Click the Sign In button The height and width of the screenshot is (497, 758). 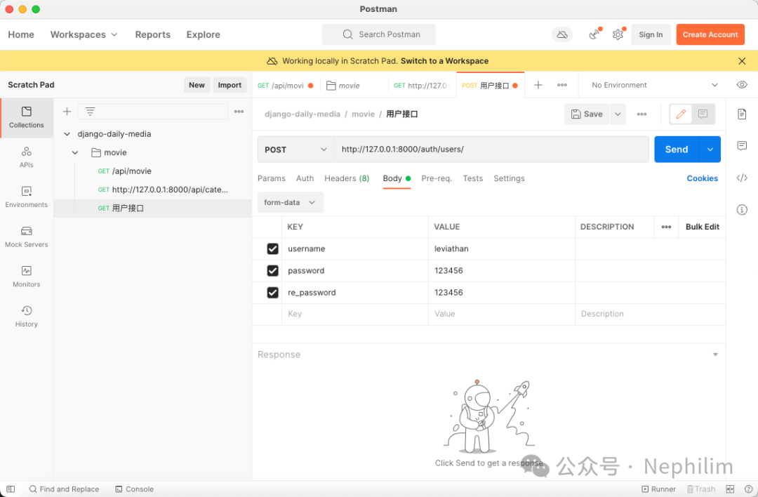(651, 34)
